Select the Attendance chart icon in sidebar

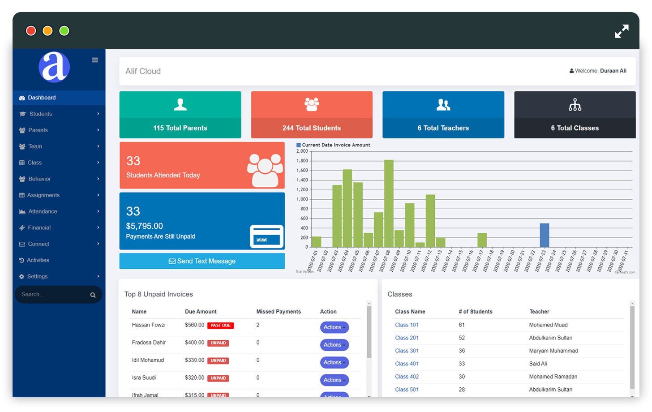point(22,211)
